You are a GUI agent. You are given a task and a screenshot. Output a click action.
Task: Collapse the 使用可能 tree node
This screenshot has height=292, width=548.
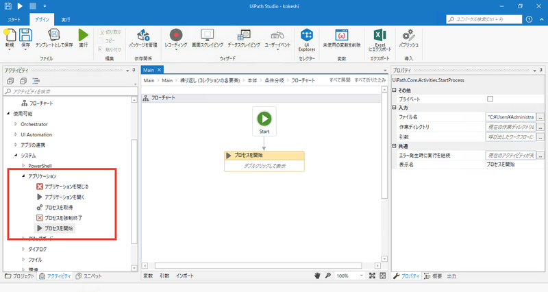click(x=8, y=114)
